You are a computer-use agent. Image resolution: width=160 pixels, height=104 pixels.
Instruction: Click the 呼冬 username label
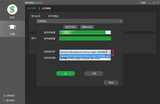(x=12, y=18)
